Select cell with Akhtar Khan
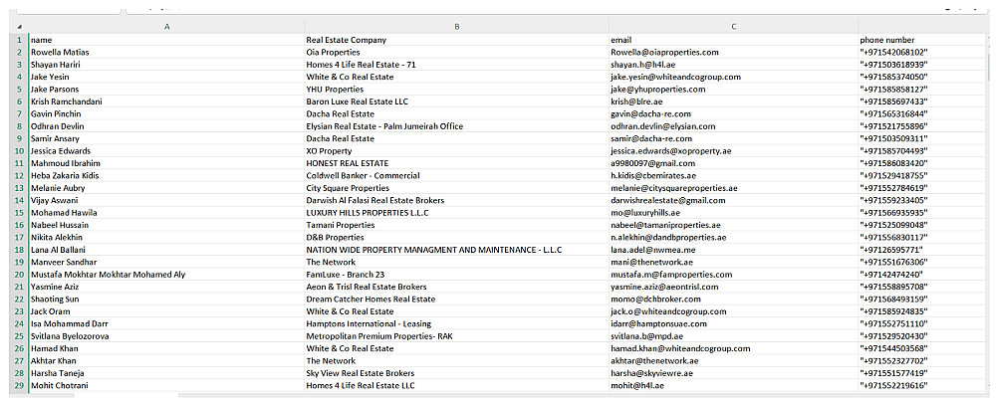Image resolution: width=996 pixels, height=402 pixels. point(166,361)
